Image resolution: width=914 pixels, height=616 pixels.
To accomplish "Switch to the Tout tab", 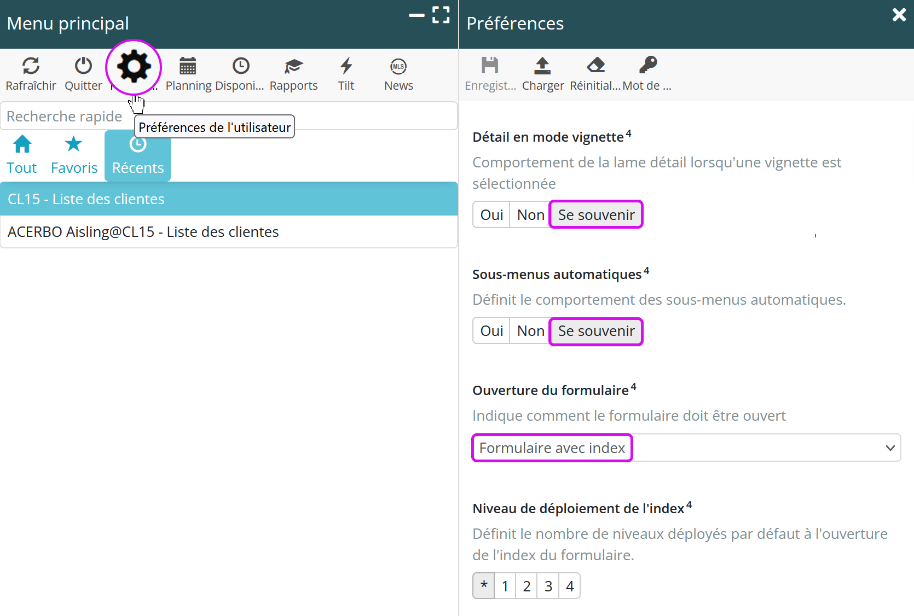I will 22,155.
